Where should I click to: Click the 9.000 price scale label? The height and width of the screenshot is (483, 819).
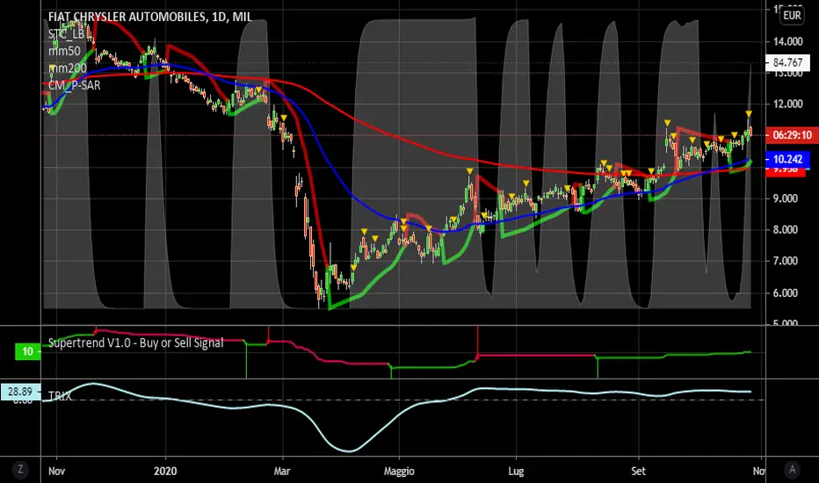(787, 198)
